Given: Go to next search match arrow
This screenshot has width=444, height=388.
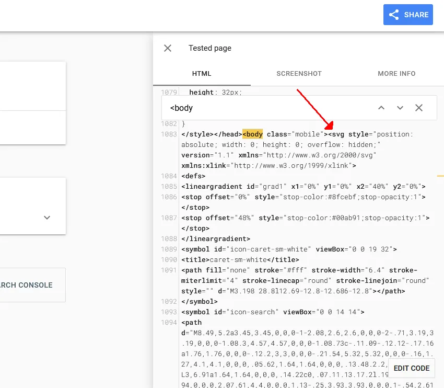Looking at the screenshot, I should coord(400,108).
